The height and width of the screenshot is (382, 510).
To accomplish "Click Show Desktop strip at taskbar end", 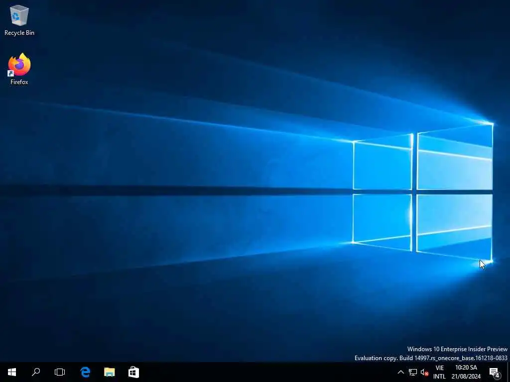I will click(509, 372).
